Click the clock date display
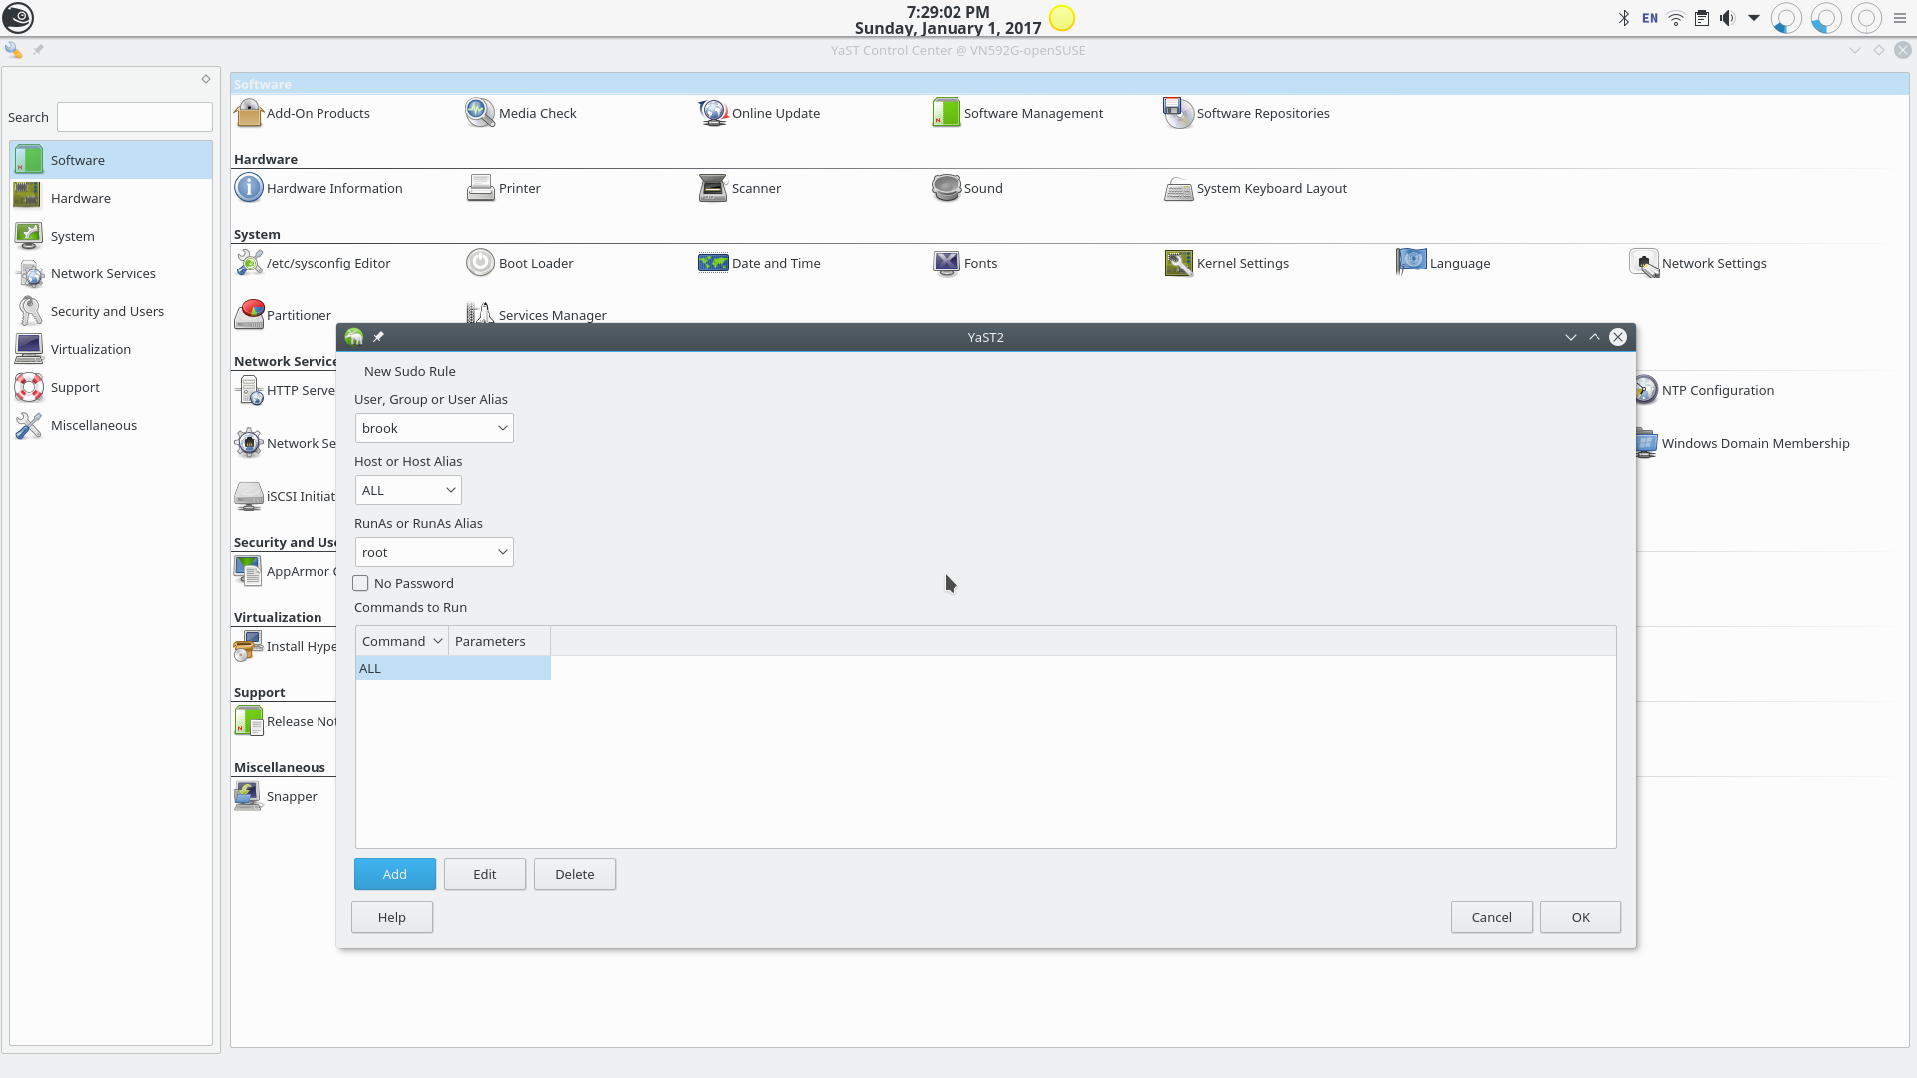The width and height of the screenshot is (1917, 1078). [948, 20]
